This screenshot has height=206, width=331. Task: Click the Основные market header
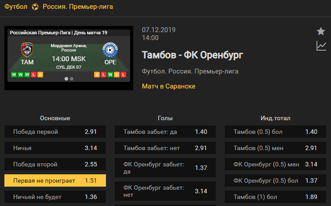point(55,118)
